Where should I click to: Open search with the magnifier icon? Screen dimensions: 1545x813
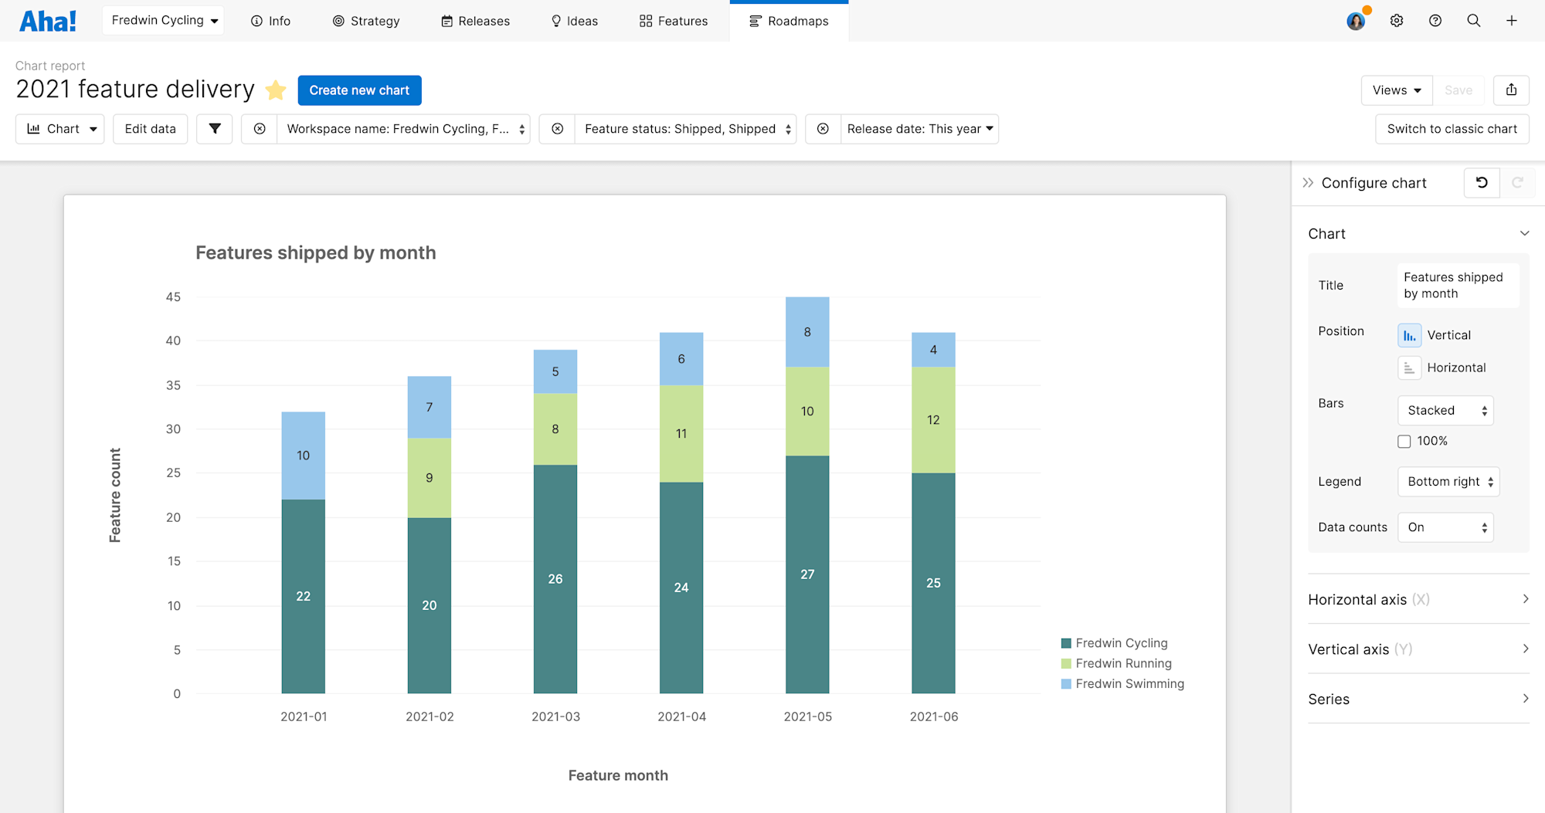tap(1474, 20)
